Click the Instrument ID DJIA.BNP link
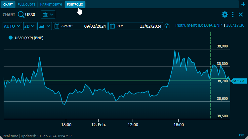This screenshot has height=139, width=248. (199, 25)
